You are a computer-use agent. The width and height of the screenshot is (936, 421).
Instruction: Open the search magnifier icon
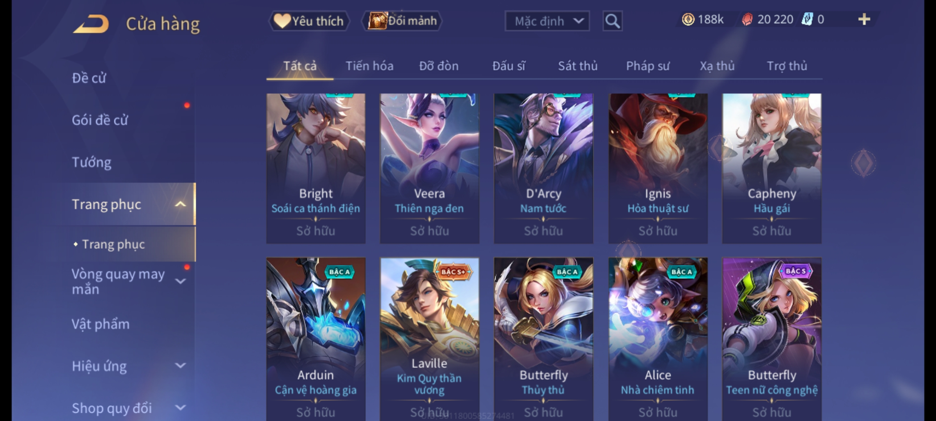(612, 21)
